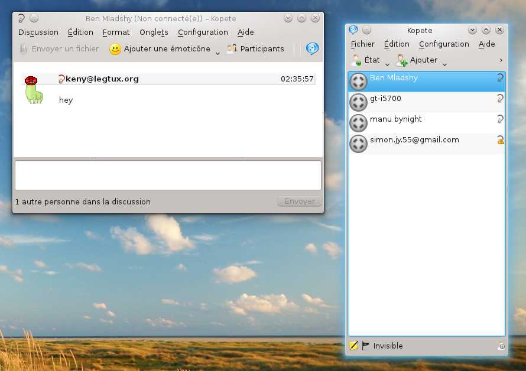Image resolution: width=526 pixels, height=371 pixels.
Task: Click in the message text input box
Action: [168, 175]
